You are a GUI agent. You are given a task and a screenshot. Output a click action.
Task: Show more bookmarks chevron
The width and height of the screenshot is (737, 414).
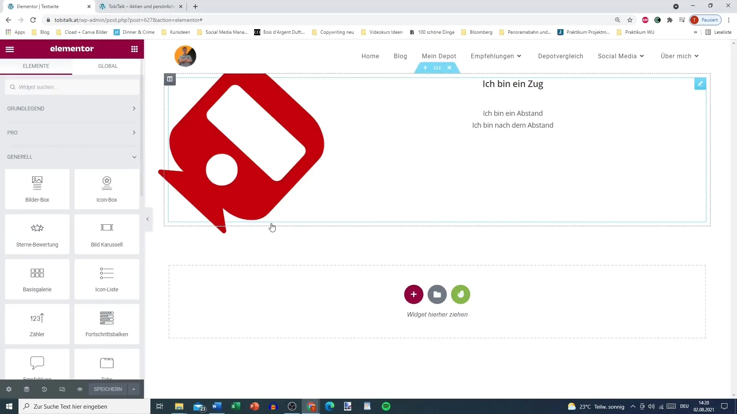[695, 32]
